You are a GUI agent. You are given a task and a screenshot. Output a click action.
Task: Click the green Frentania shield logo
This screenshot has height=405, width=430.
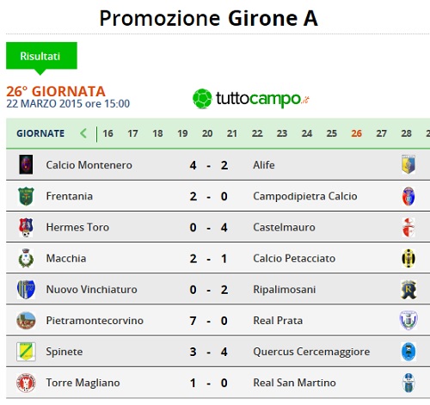pyautogui.click(x=26, y=196)
